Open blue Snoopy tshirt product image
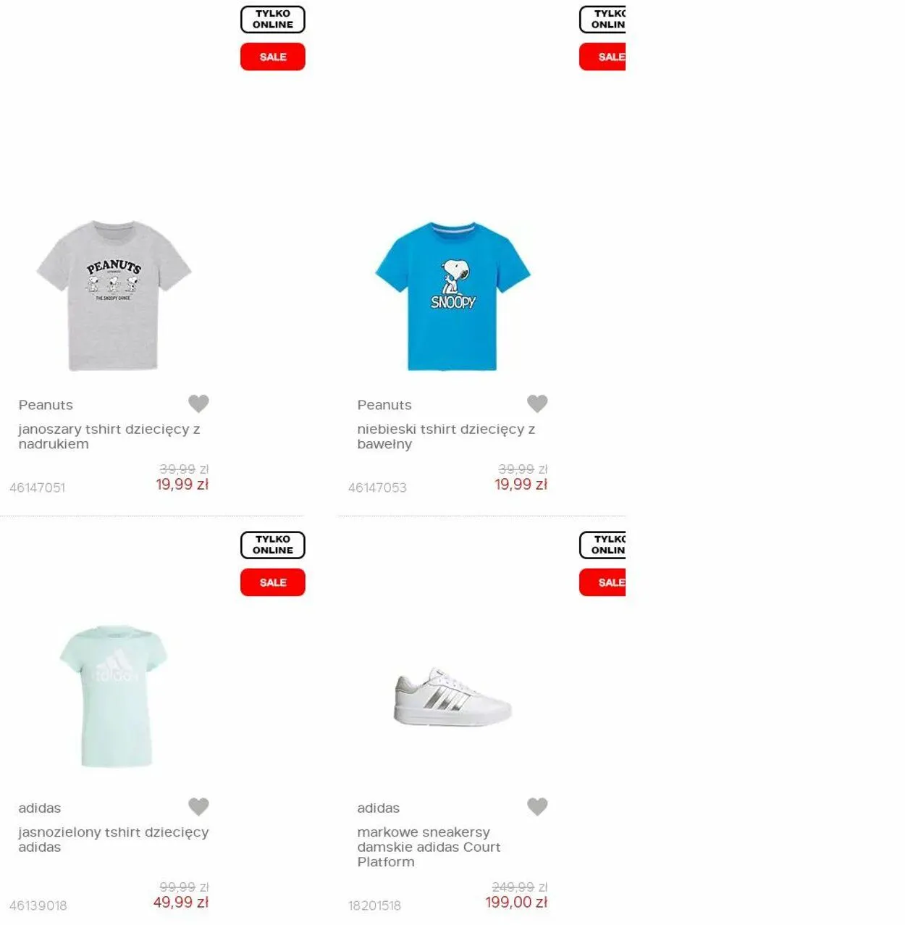The height and width of the screenshot is (925, 905). pos(452,296)
